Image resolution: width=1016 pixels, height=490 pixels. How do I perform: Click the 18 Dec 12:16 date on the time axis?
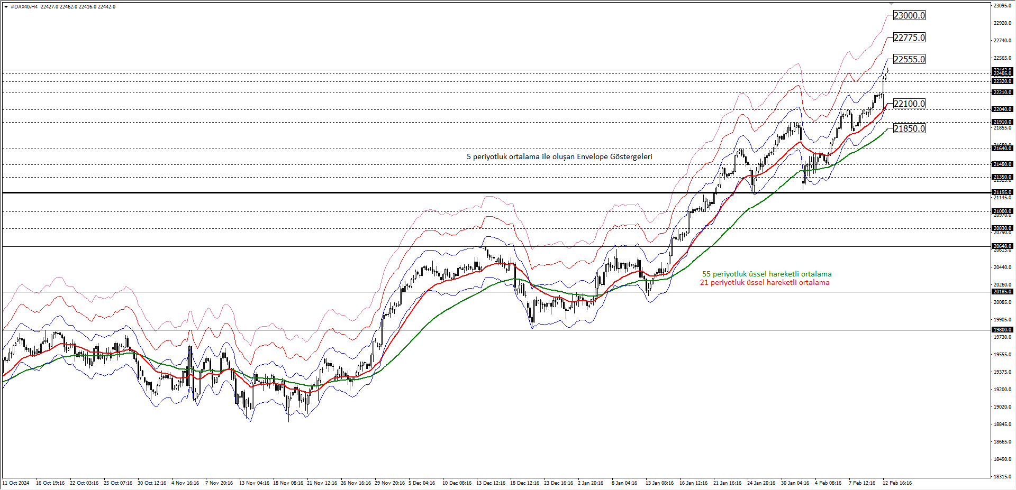[x=525, y=483]
